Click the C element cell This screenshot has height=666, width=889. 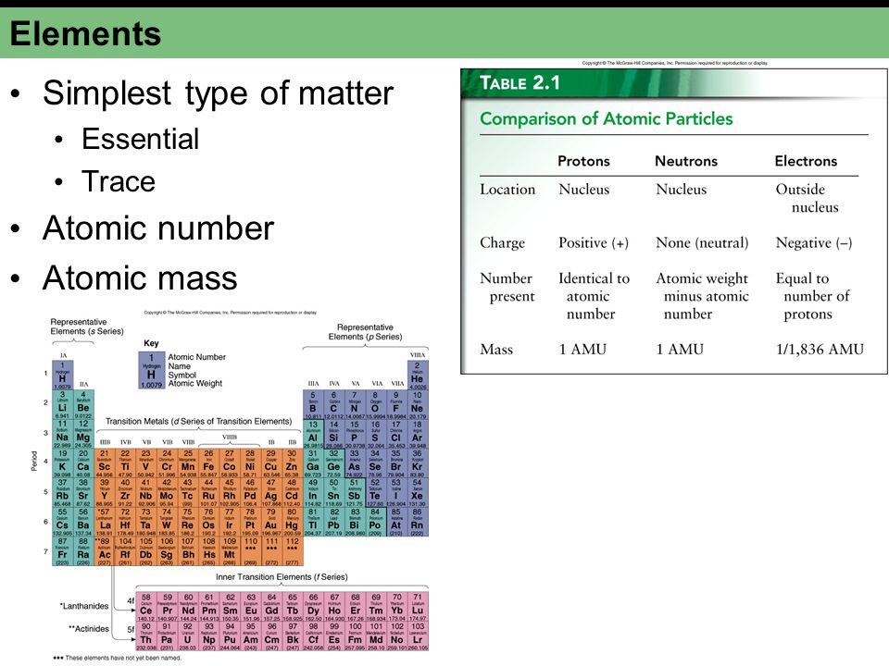[333, 404]
